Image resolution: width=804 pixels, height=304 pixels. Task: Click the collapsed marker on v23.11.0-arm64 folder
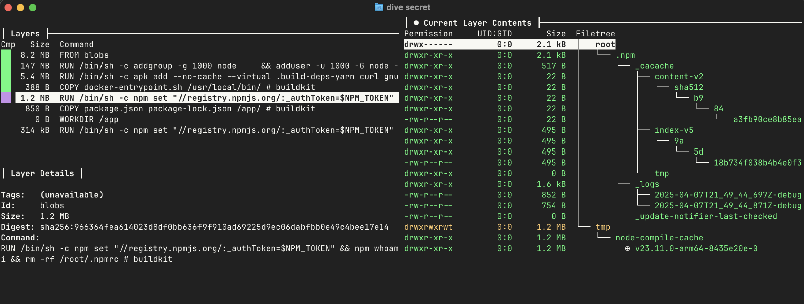coord(627,249)
